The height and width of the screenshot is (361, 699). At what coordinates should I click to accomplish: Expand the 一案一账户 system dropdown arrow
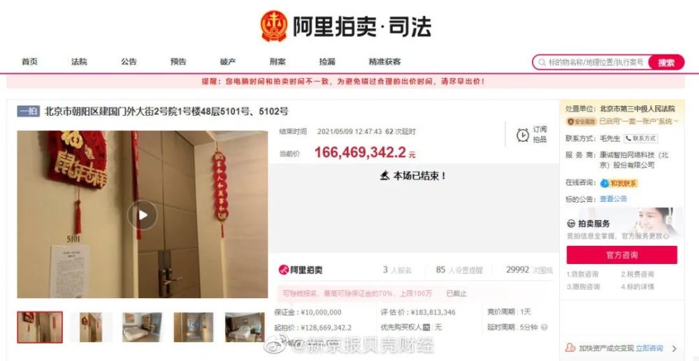676,121
